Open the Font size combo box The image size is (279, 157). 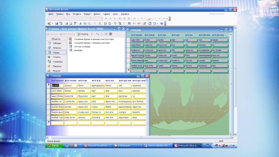pos(98,18)
